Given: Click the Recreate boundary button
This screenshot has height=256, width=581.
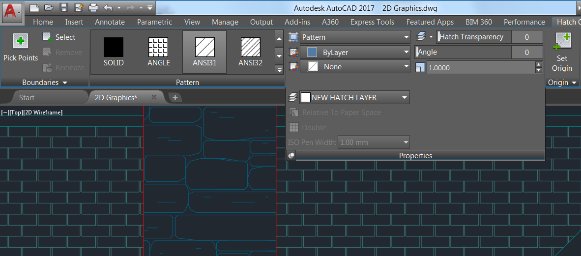Looking at the screenshot, I should [x=63, y=68].
